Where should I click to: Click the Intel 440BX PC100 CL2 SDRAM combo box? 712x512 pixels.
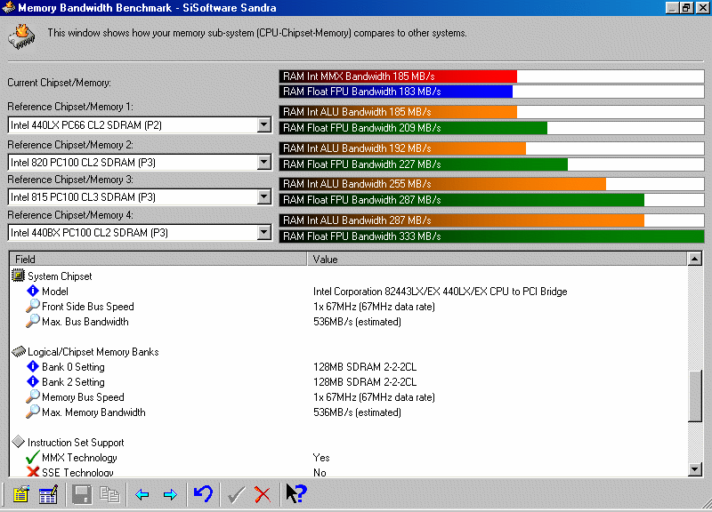tap(140, 232)
